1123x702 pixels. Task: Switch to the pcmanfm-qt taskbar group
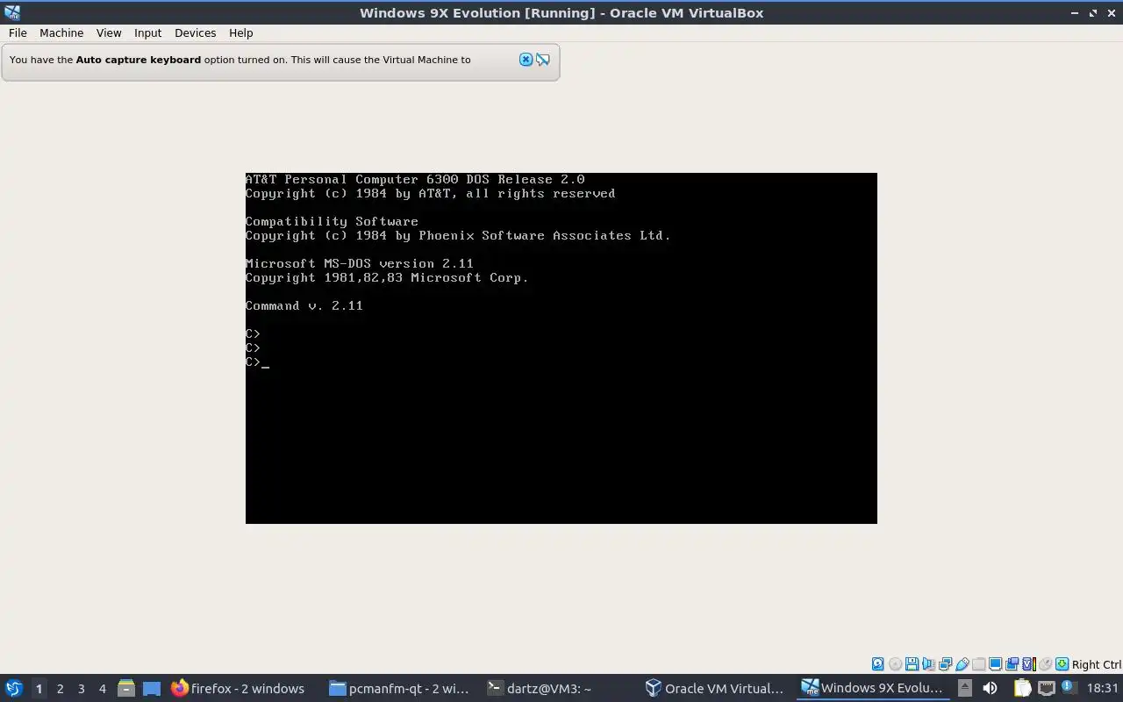pyautogui.click(x=399, y=689)
